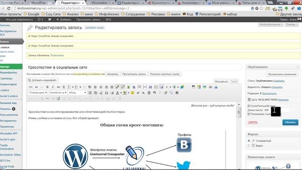Insert or edit a link
Screen dimensions: 302x170
(117, 87)
